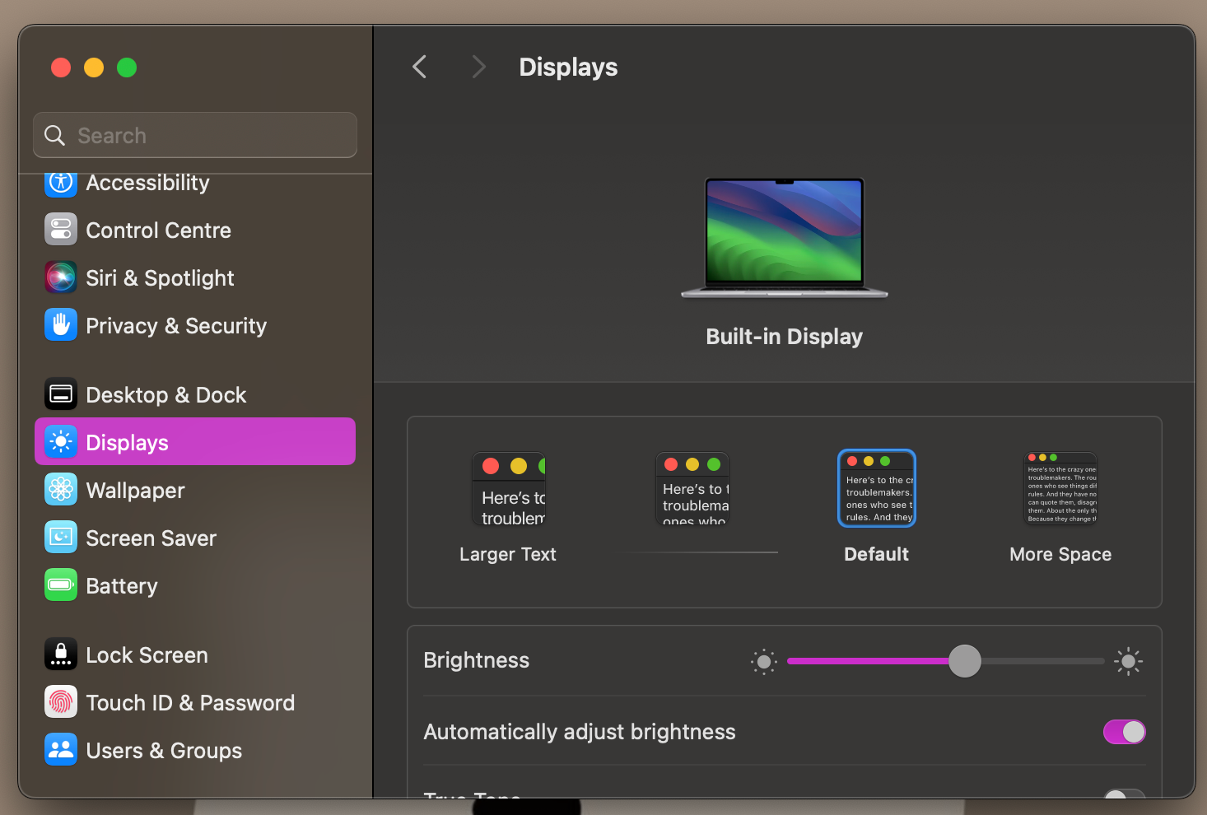Open Lock Screen settings

point(147,654)
